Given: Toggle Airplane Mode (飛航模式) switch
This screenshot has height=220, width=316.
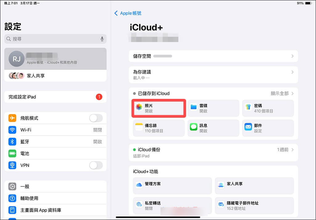Looking at the screenshot, I should 96,118.
